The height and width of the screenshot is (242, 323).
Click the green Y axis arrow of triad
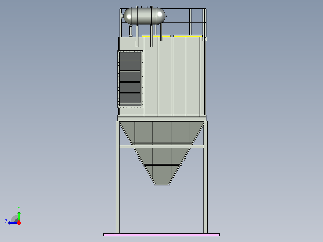tap(19, 216)
